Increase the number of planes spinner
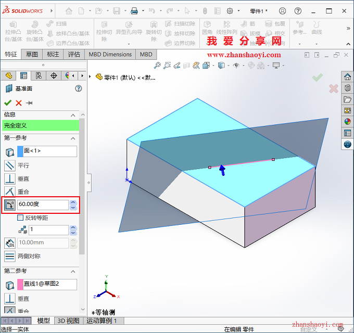354x333 pixels. click(x=73, y=228)
